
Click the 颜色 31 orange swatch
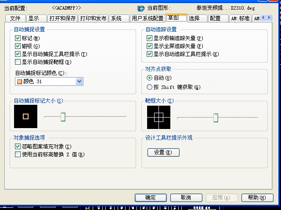pyautogui.click(x=19, y=81)
